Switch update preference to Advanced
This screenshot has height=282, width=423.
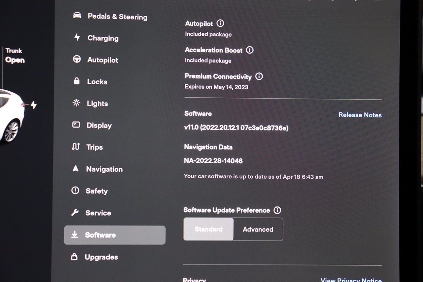tap(258, 229)
